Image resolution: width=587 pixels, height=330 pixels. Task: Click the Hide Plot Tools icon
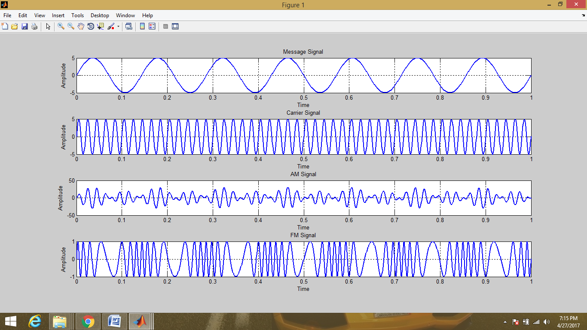tap(165, 26)
